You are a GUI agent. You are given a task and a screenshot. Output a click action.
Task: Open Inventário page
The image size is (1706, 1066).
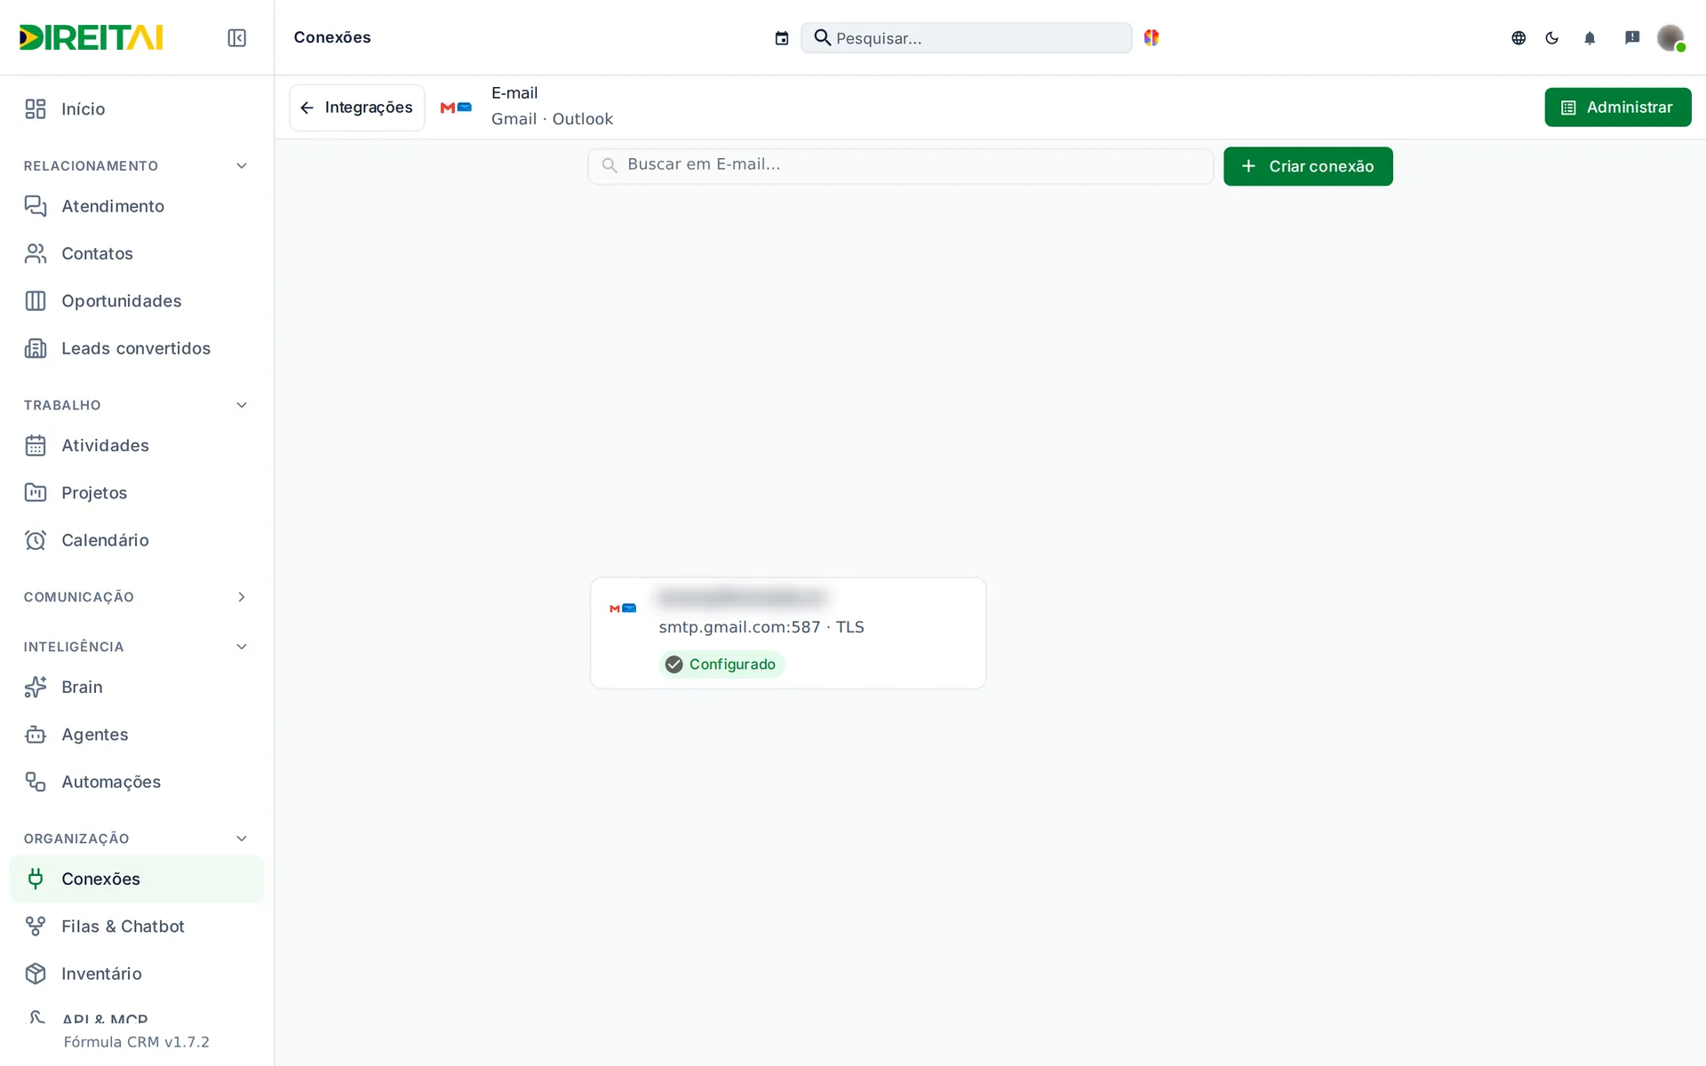137,974
